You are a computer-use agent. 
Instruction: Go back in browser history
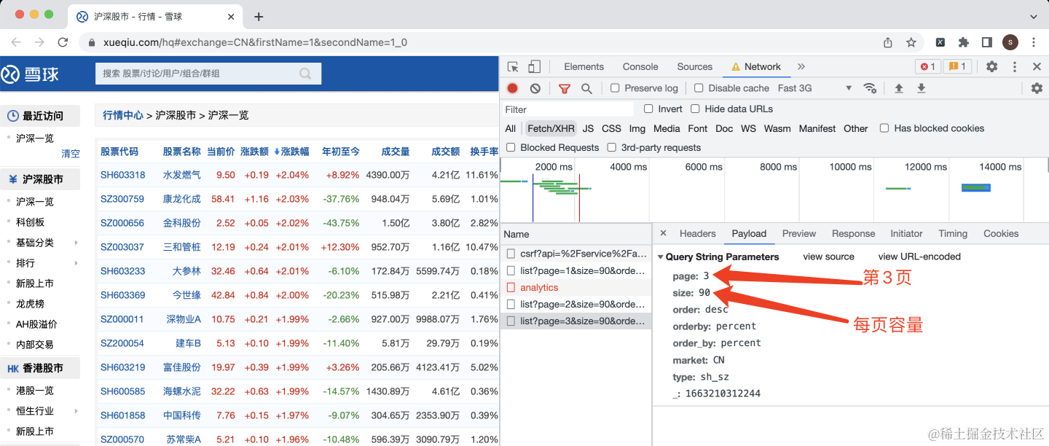[x=16, y=42]
